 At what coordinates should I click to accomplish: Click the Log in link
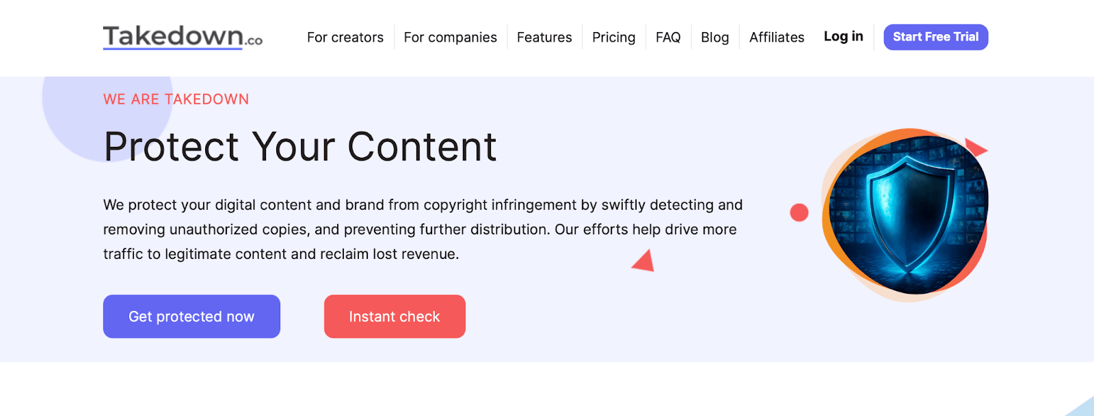pos(843,37)
